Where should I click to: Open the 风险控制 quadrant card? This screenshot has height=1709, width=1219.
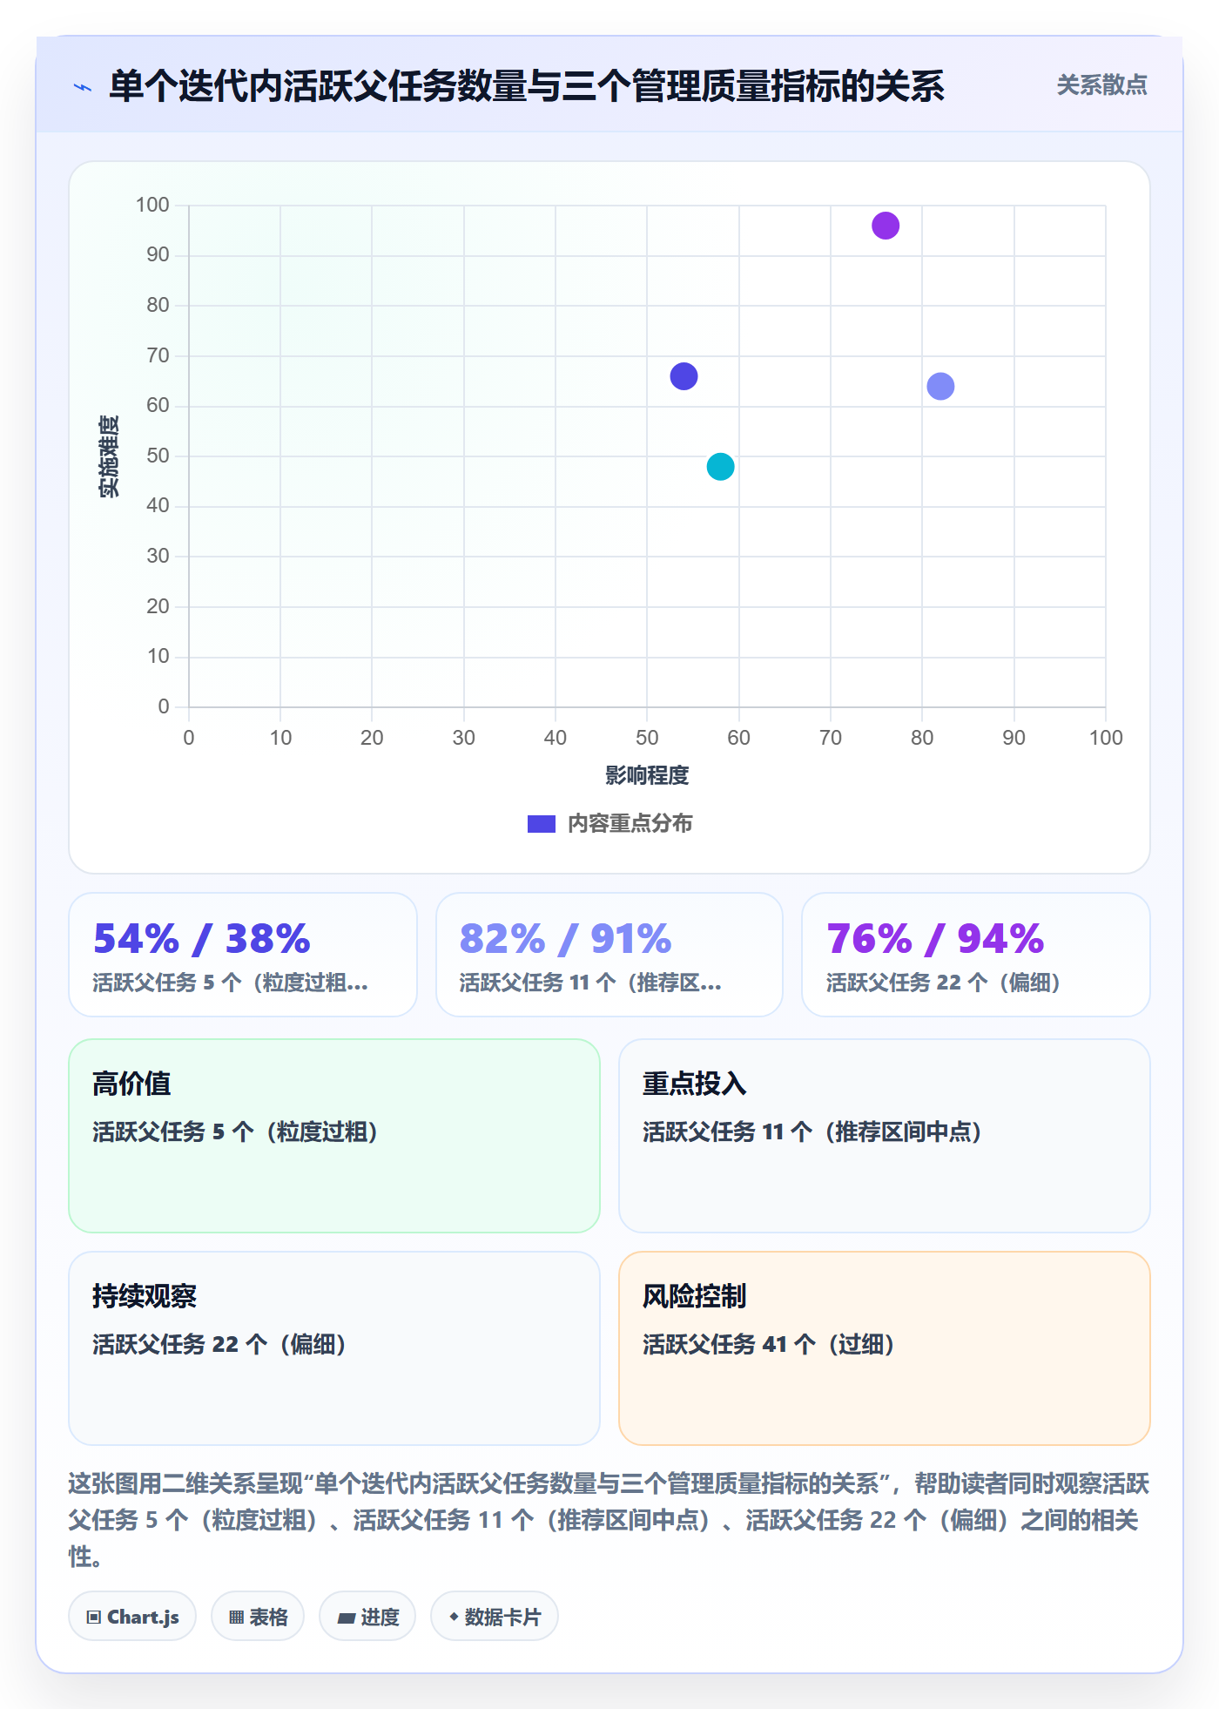pos(885,1348)
